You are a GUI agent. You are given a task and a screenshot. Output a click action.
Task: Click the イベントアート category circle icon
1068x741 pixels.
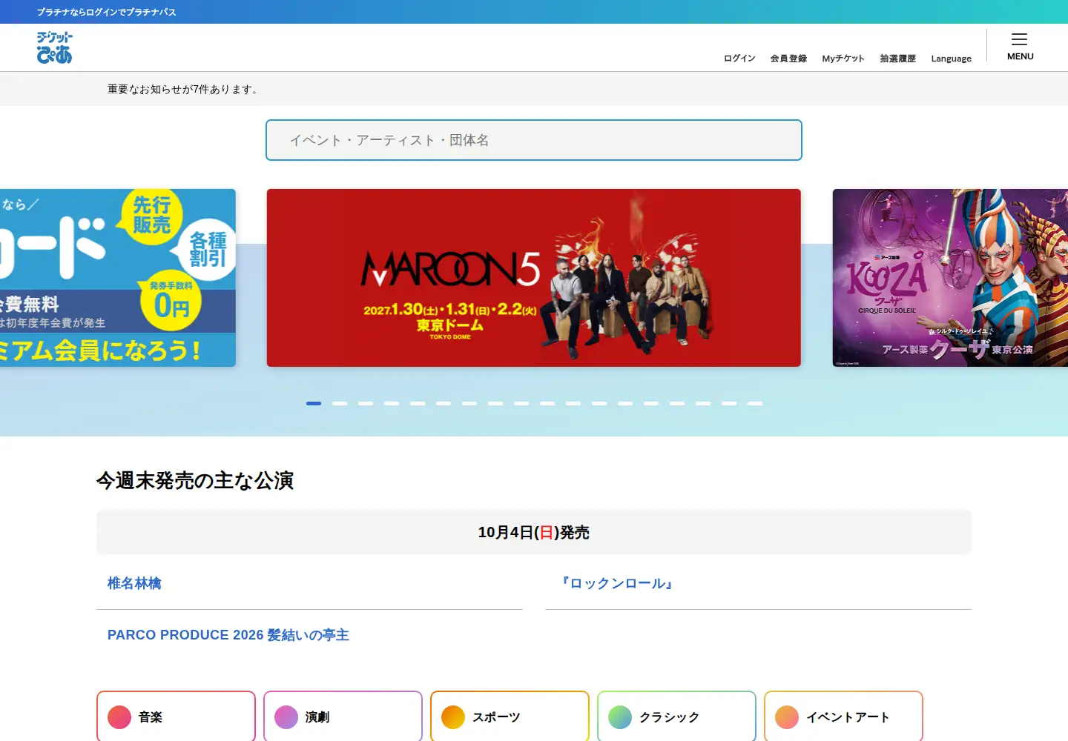[x=787, y=717]
